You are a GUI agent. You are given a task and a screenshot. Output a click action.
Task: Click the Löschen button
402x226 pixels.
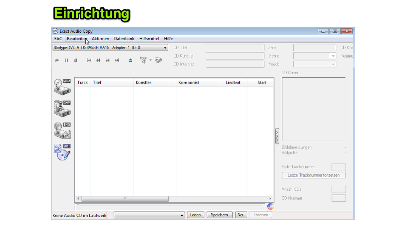click(x=261, y=215)
